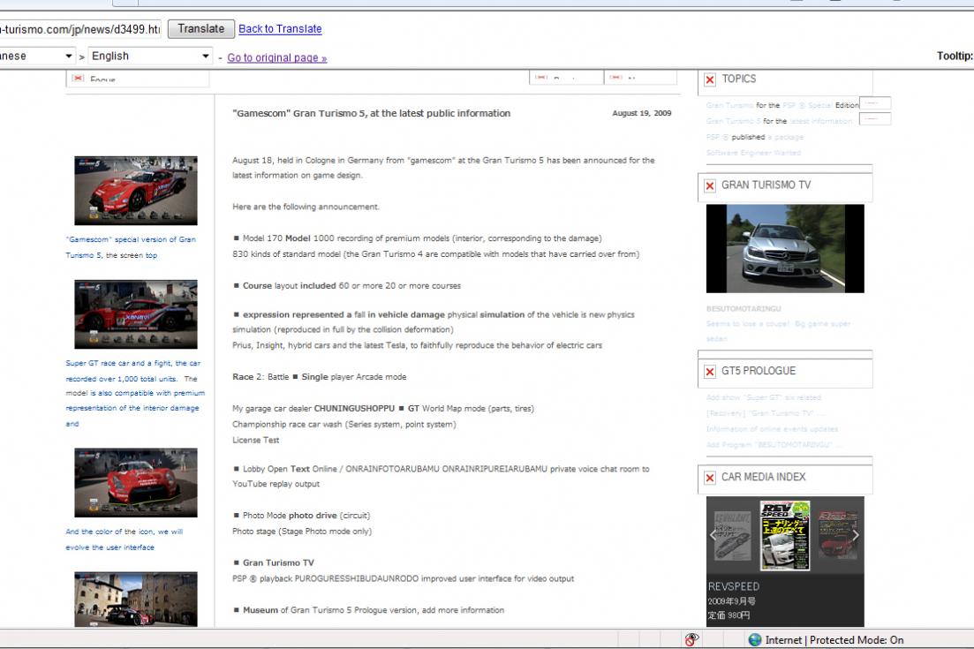Viewport: 974px width, 649px height.
Task: Click the privacy report eye icon in status bar
Action: point(692,640)
